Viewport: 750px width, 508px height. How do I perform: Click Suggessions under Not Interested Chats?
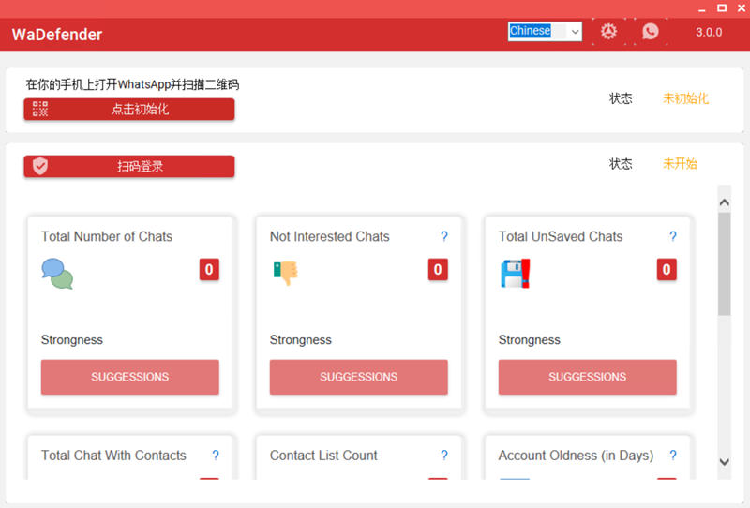[x=359, y=377]
